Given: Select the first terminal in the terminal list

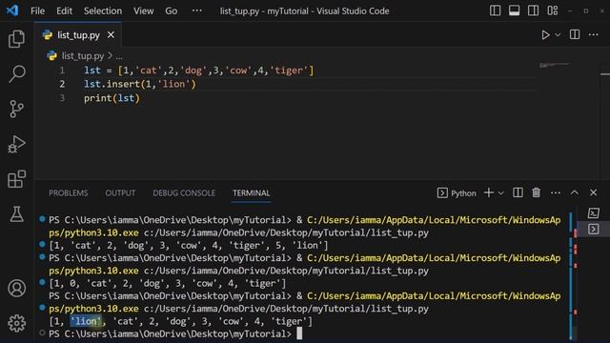Looking at the screenshot, I should (594, 213).
